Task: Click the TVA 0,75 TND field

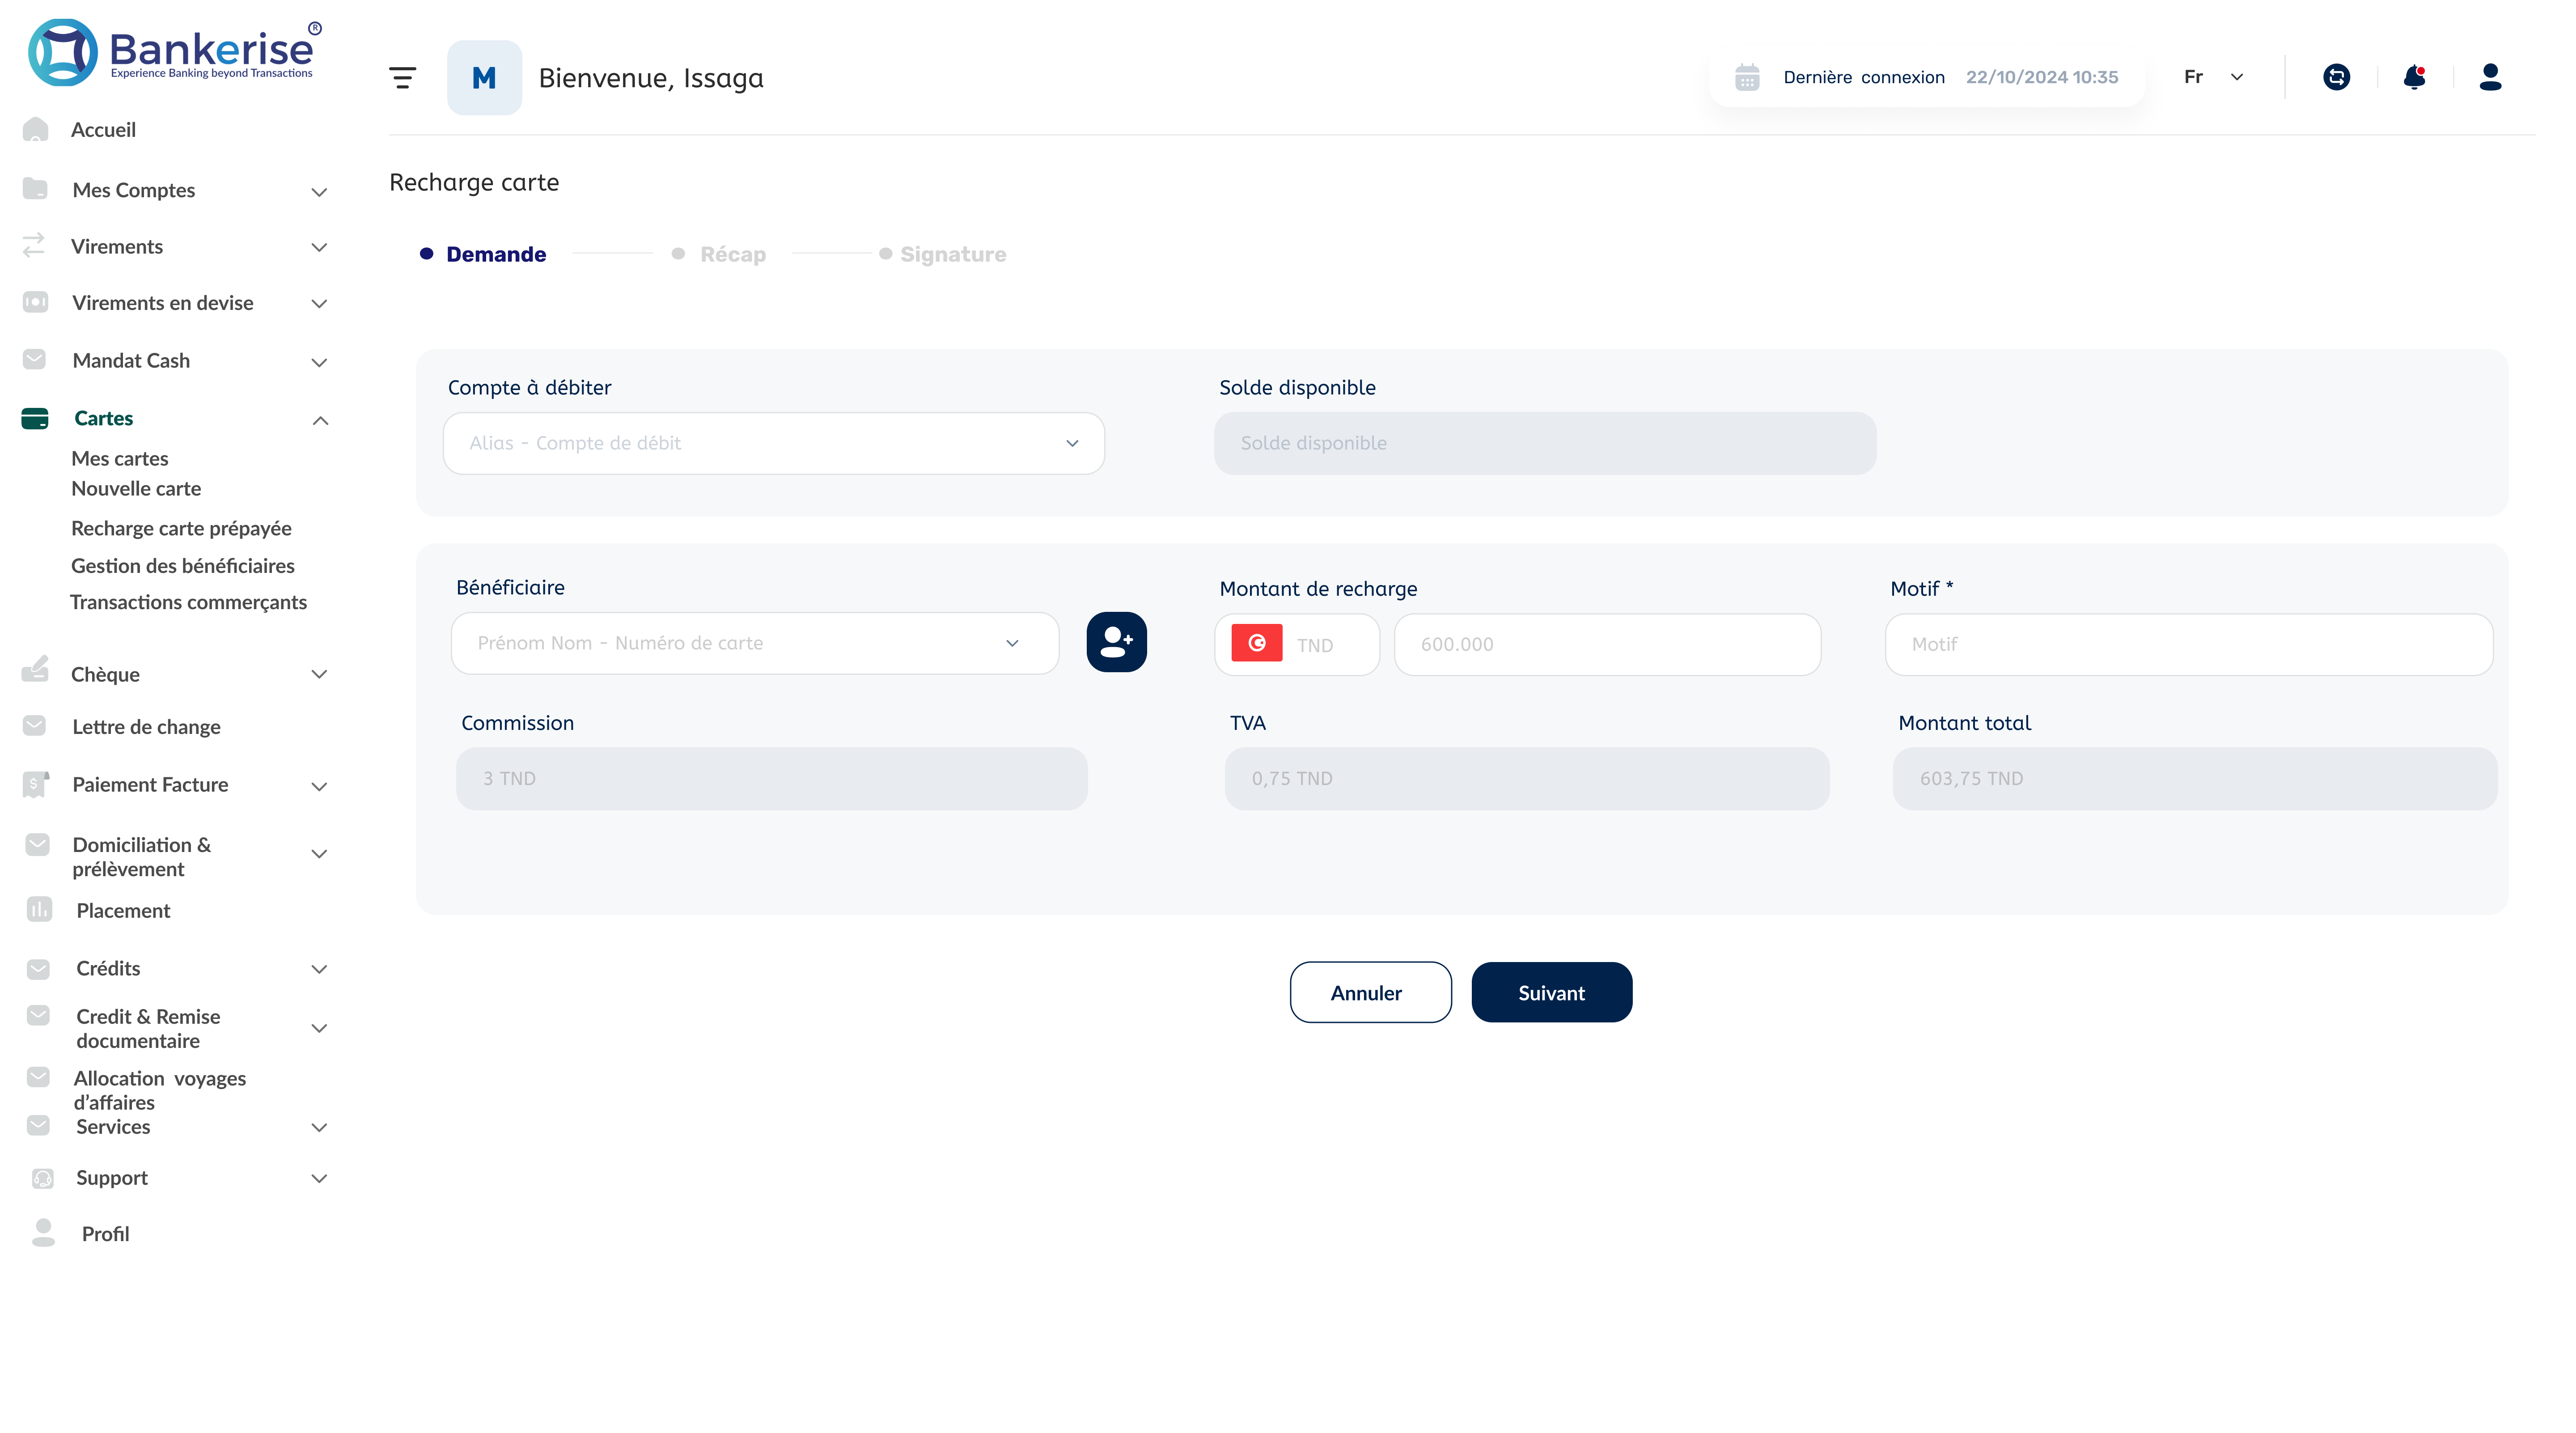Action: (1527, 778)
